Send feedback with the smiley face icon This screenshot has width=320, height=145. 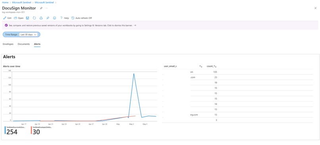pos(54,18)
